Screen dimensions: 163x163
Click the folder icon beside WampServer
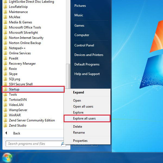(x=5, y=110)
